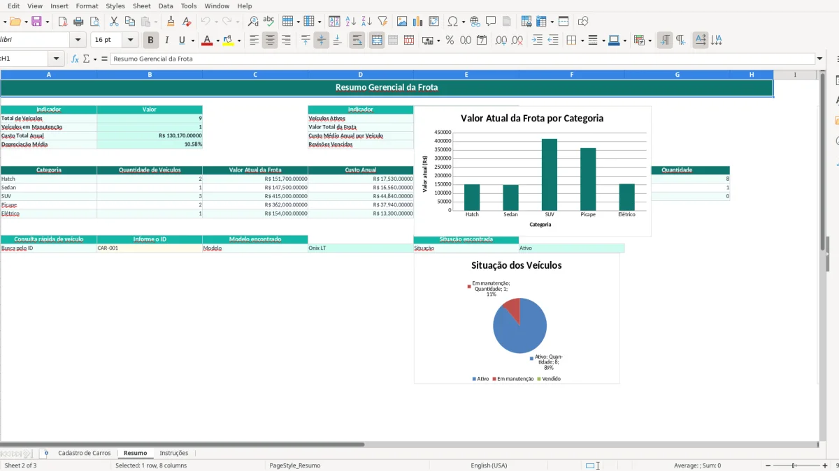Screen dimensions: 839x471
Task: Align text right icon
Action: [x=286, y=40]
